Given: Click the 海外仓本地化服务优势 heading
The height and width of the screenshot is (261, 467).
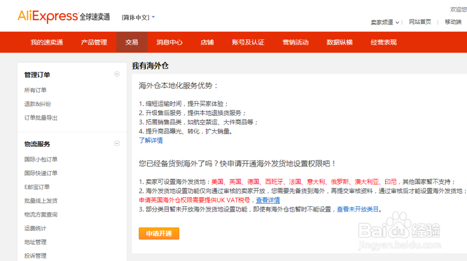Looking at the screenshot, I should (x=178, y=86).
